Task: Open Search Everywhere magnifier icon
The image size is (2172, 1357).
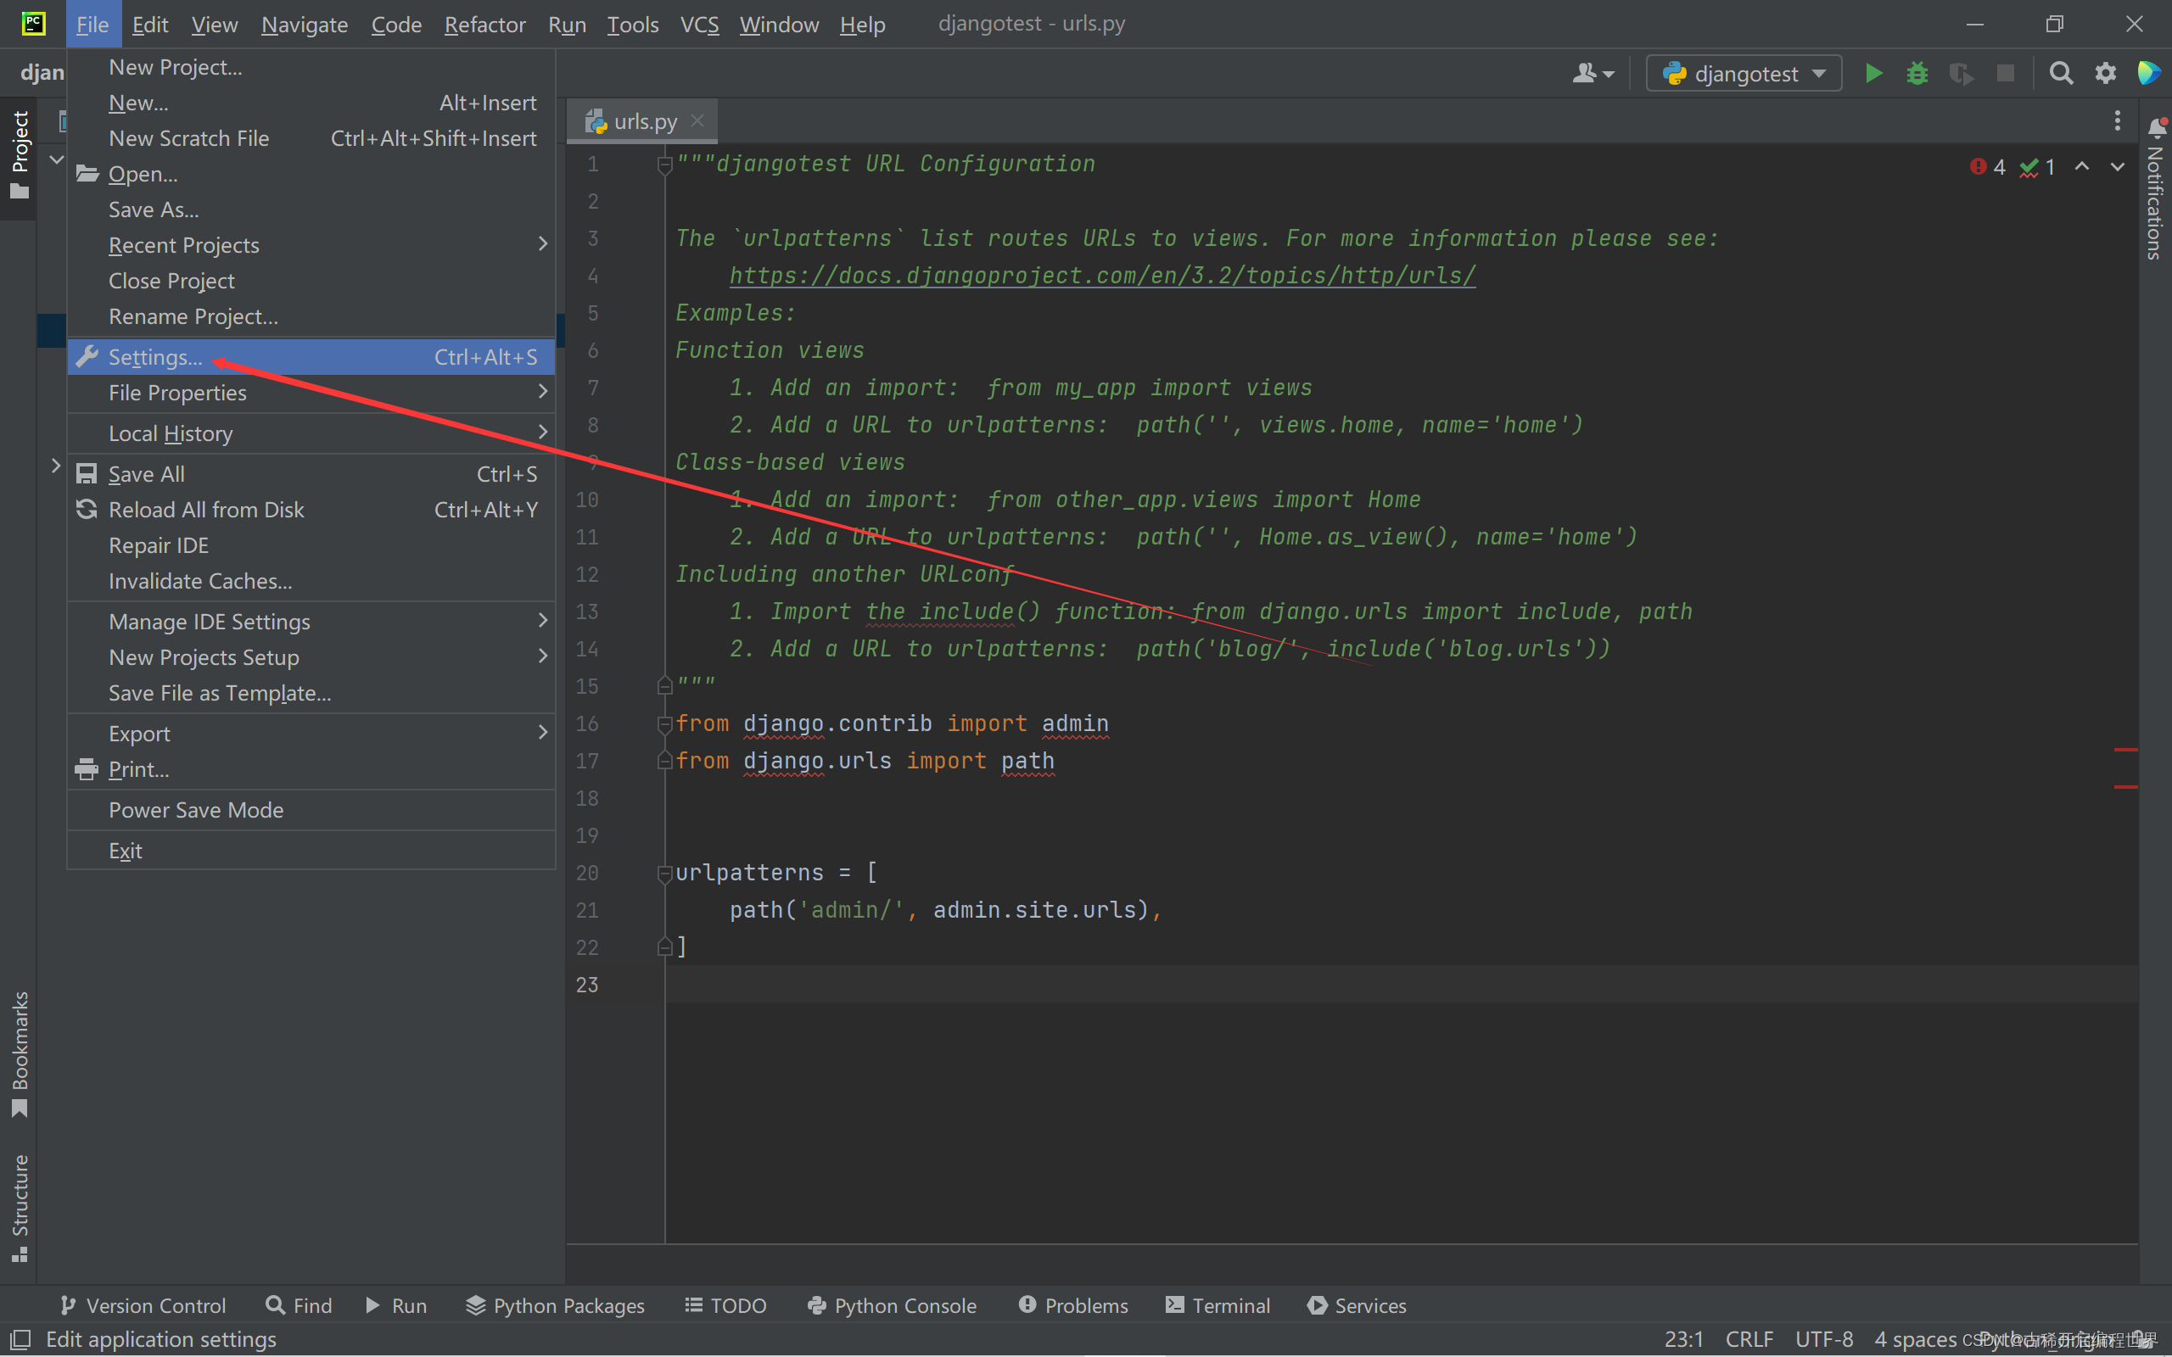Action: tap(2062, 73)
